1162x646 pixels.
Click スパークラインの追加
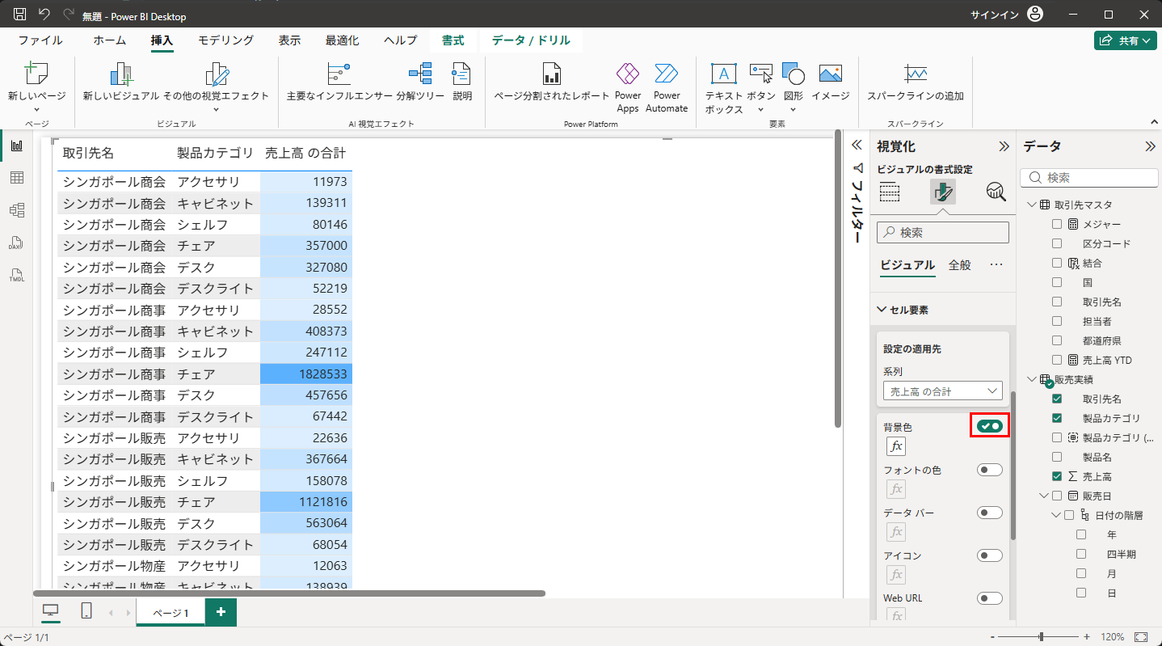pyautogui.click(x=916, y=82)
